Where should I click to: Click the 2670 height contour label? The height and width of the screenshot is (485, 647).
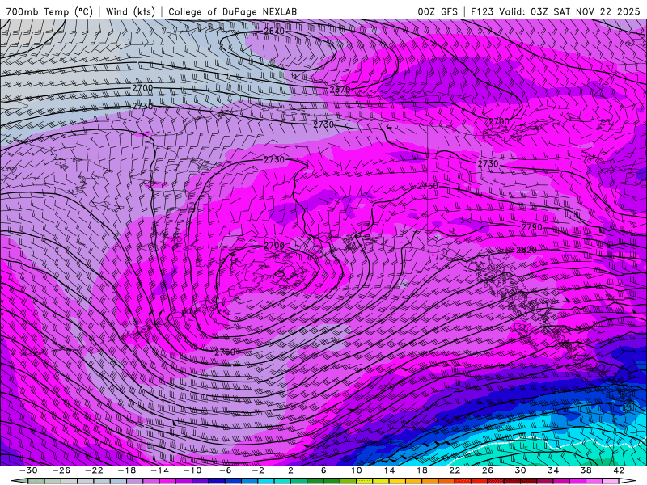coord(340,90)
